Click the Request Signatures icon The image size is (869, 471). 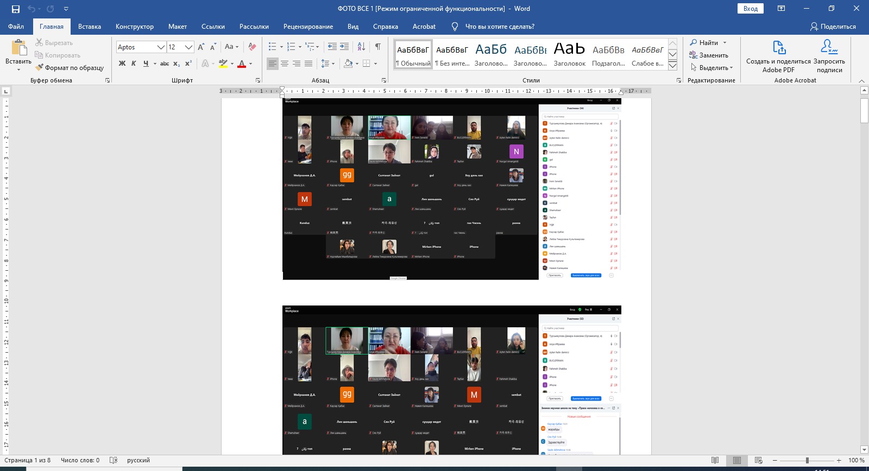click(829, 48)
